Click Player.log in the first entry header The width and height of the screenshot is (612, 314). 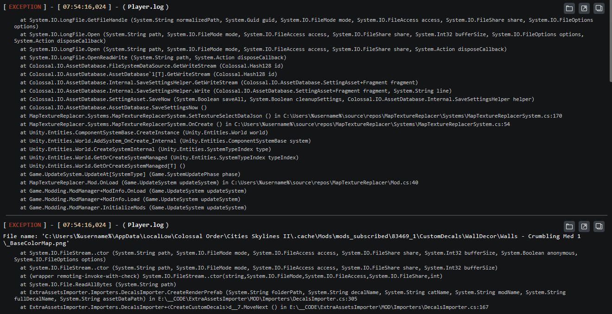click(146, 7)
